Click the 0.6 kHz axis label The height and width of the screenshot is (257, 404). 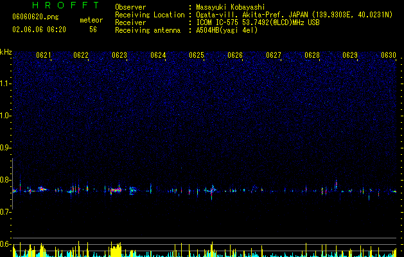(6, 244)
